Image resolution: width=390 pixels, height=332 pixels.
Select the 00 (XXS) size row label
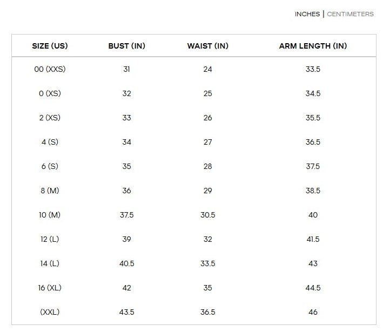[50, 69]
